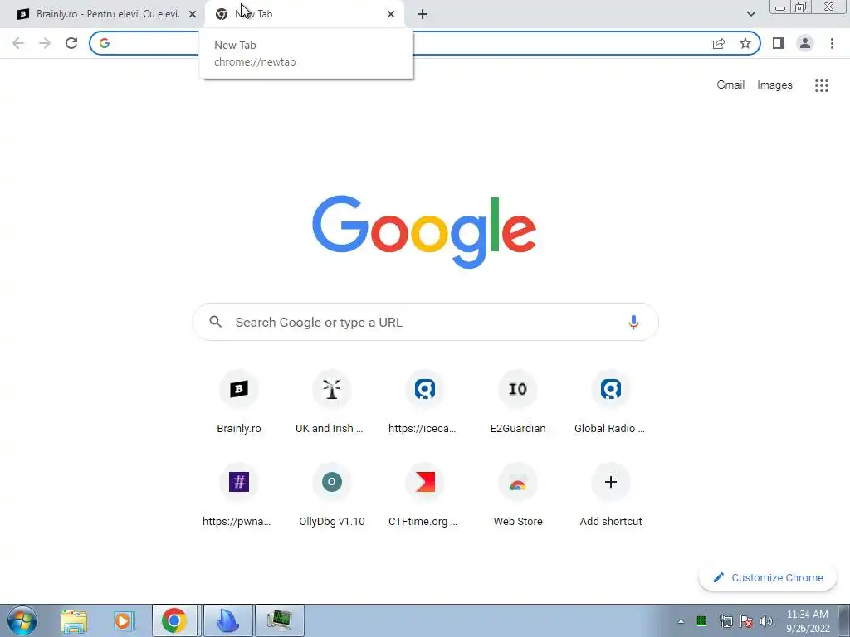Click the blue shark fin taskbar icon

227,620
